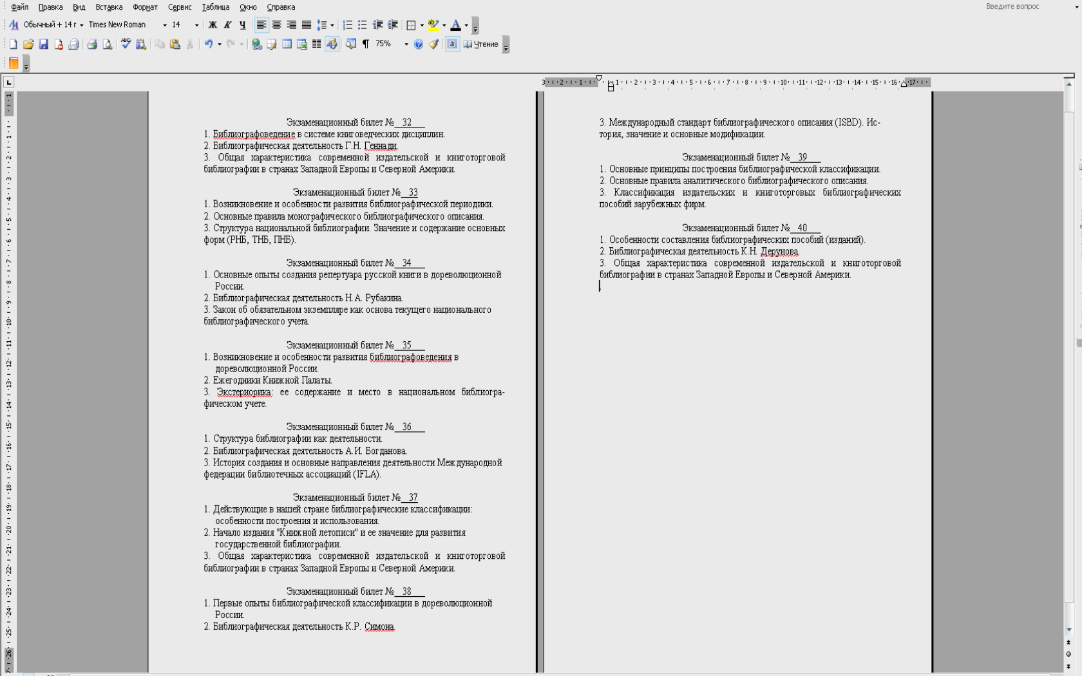Show or hide paragraph marks ¶

click(x=366, y=44)
